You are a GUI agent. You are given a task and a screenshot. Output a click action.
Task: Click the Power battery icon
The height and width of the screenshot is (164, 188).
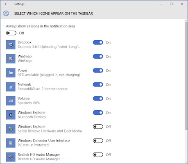(x=11, y=73)
